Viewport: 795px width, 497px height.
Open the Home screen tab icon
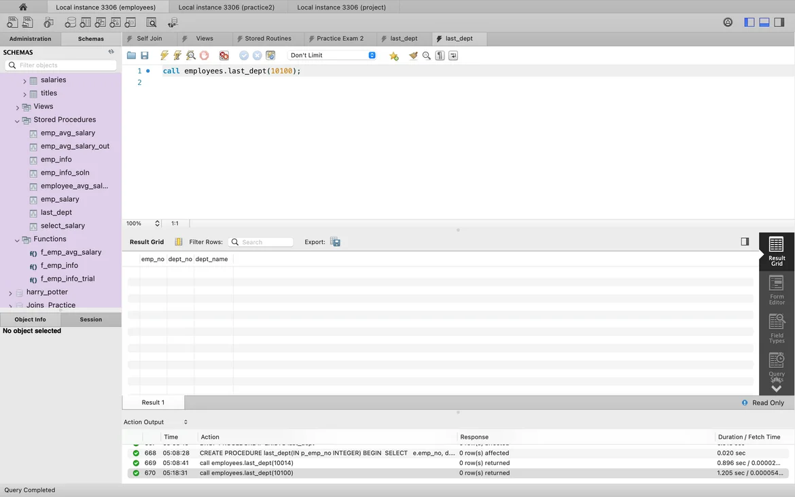pos(23,7)
